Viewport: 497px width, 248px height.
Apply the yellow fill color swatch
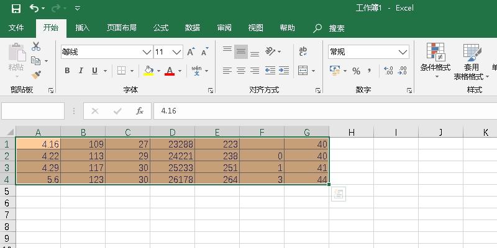tap(148, 71)
